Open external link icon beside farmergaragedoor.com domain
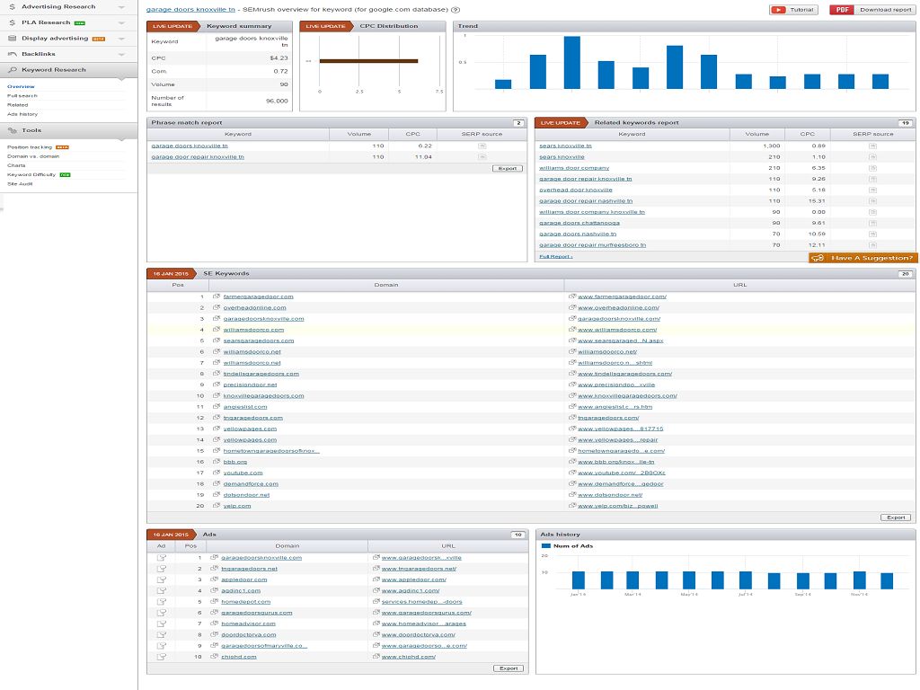Image resolution: width=920 pixels, height=690 pixels. coord(217,296)
